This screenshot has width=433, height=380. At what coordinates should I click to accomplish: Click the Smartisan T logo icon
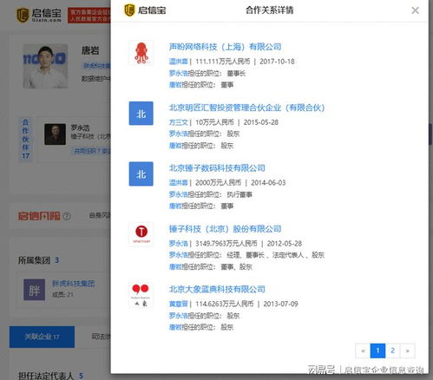point(141,234)
